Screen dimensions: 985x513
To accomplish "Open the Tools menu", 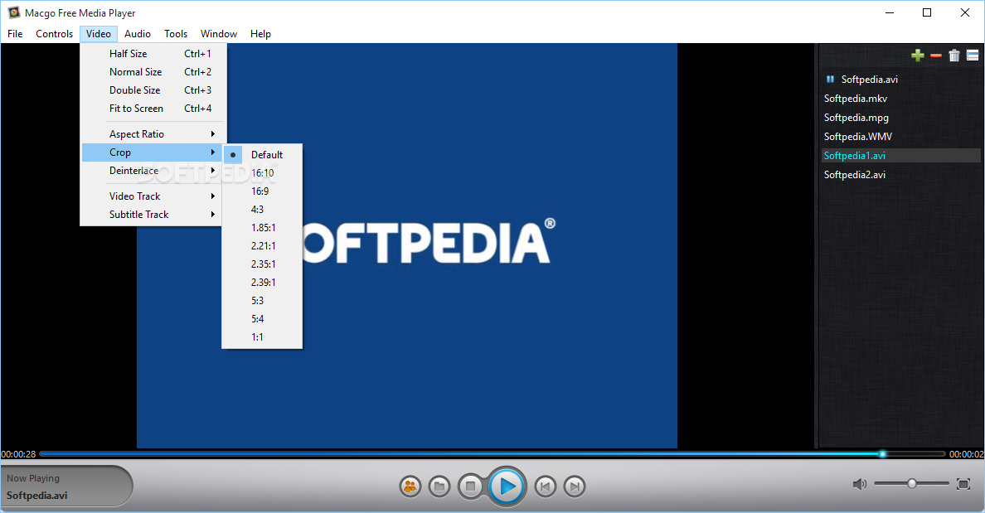I will pyautogui.click(x=176, y=34).
